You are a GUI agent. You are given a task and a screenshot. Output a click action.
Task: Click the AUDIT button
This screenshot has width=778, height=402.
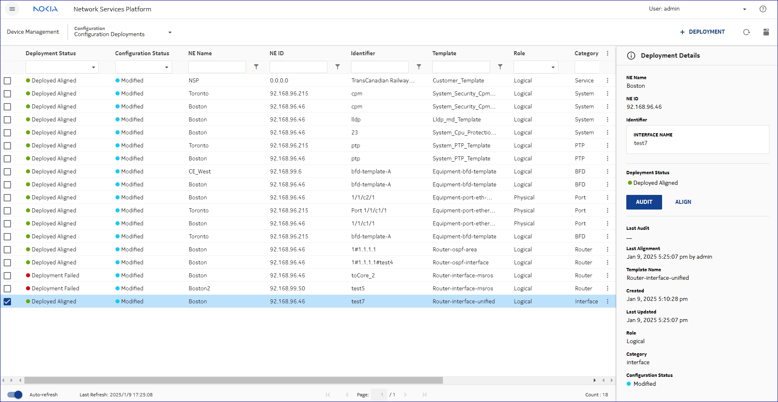pyautogui.click(x=644, y=202)
